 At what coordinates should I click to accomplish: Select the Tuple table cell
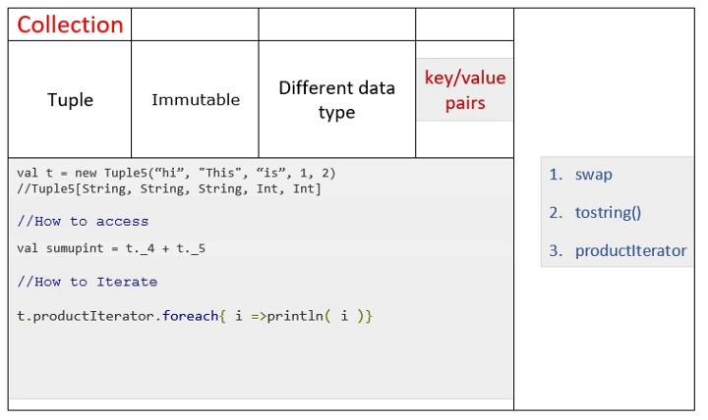[x=70, y=99]
